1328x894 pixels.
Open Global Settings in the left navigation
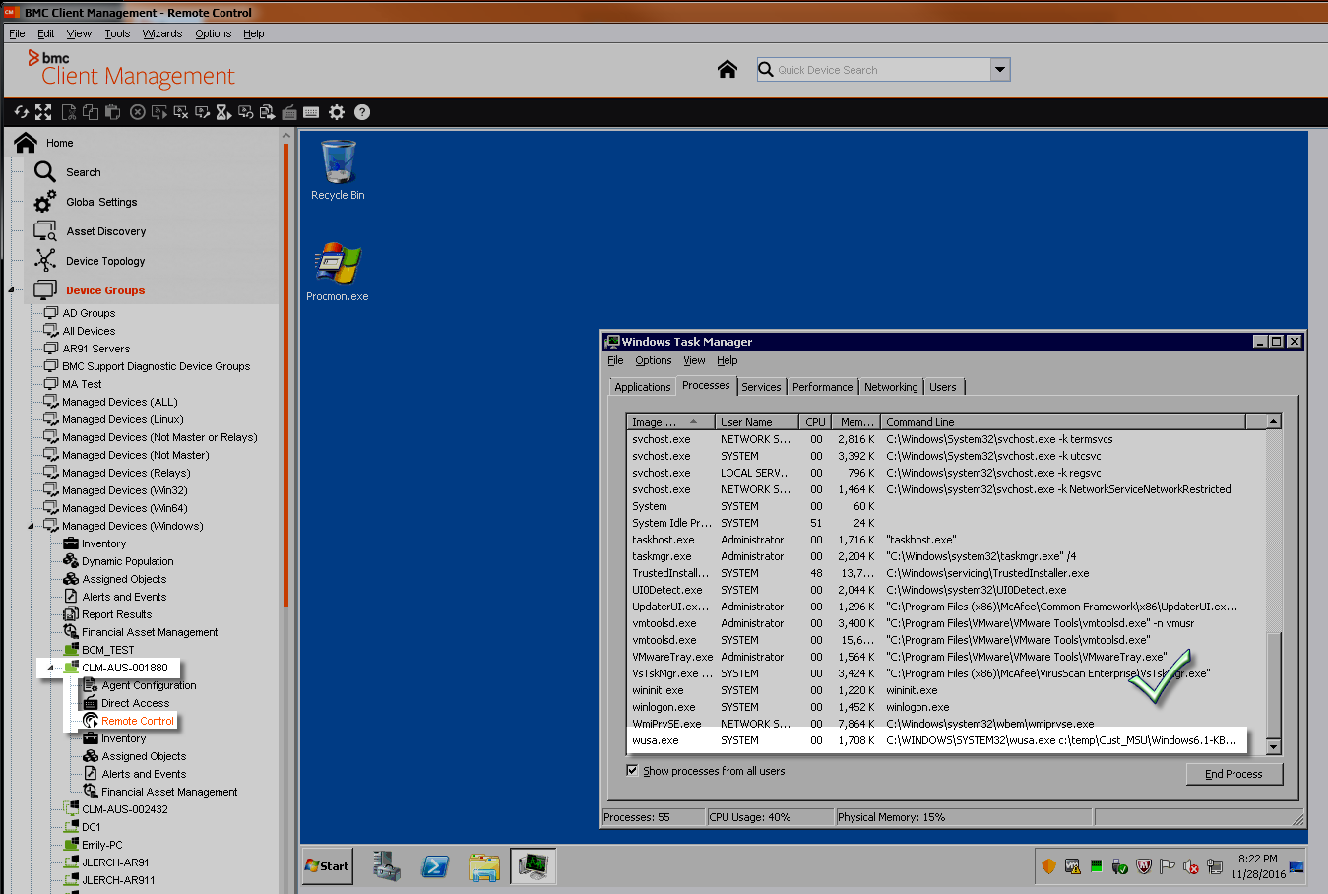[x=101, y=202]
